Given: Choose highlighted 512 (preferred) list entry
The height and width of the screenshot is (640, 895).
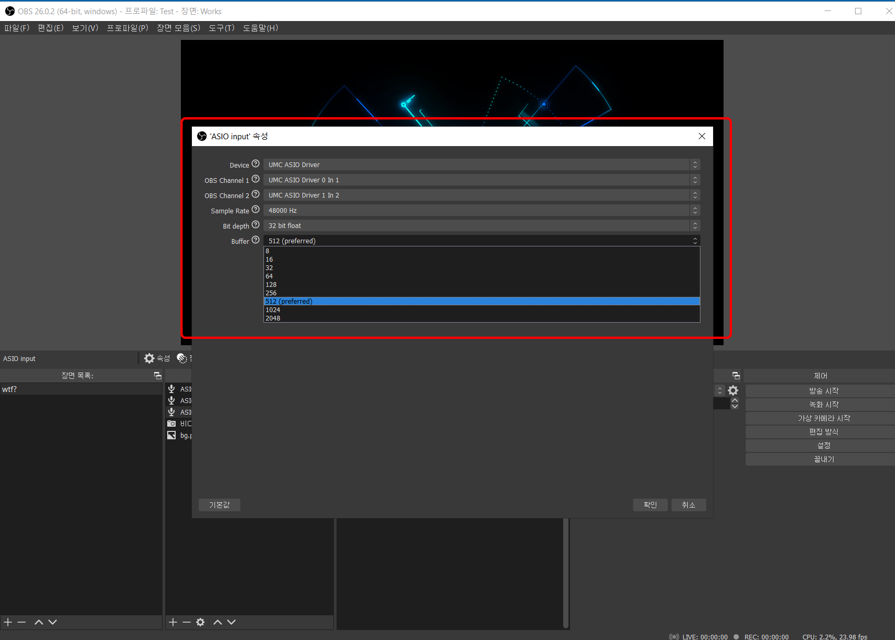Looking at the screenshot, I should click(482, 301).
